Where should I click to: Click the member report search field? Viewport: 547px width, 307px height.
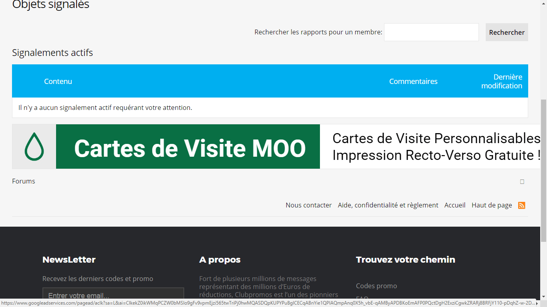[431, 32]
